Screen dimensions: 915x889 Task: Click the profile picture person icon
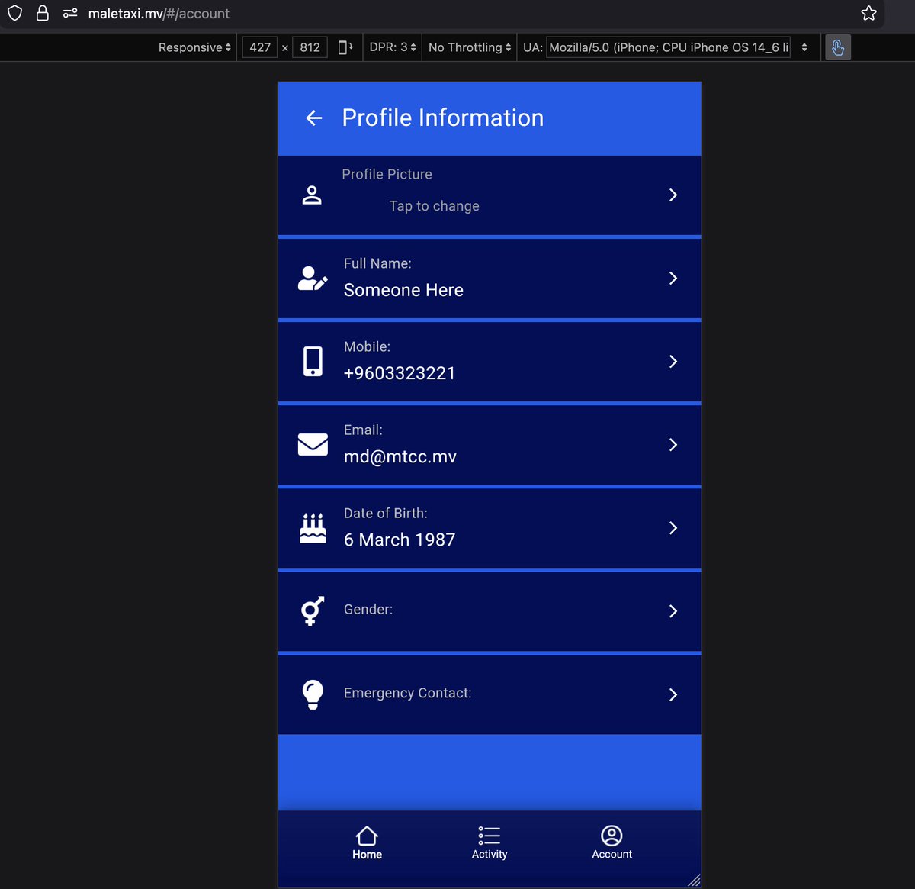click(312, 195)
